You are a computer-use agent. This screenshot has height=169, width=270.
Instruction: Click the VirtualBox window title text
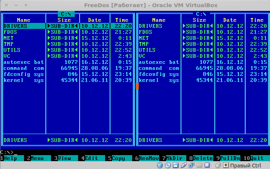151,5
